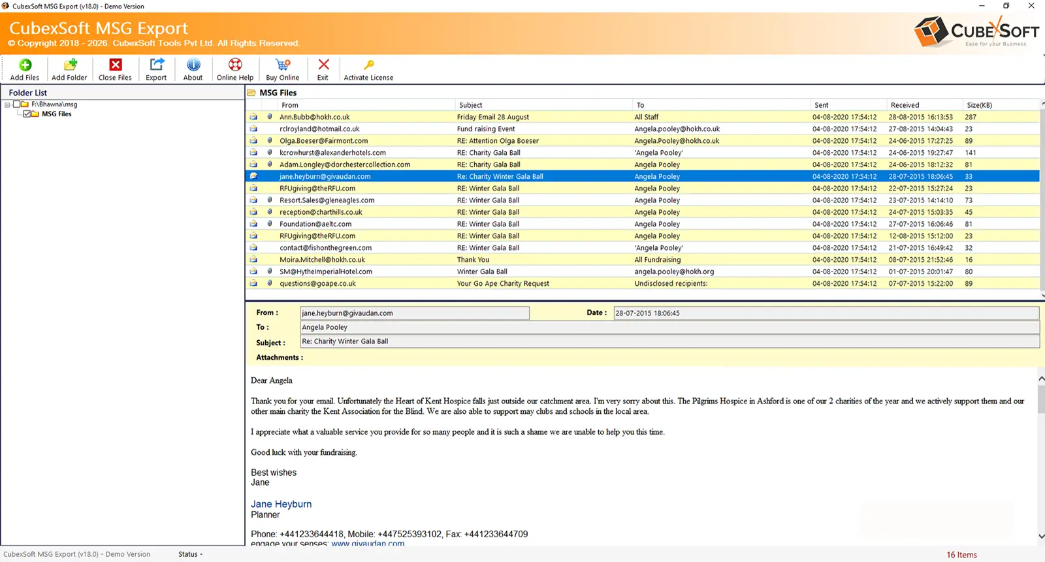Click envelope icon for Ann.Bubb@hokh.co.uk row

coord(253,117)
